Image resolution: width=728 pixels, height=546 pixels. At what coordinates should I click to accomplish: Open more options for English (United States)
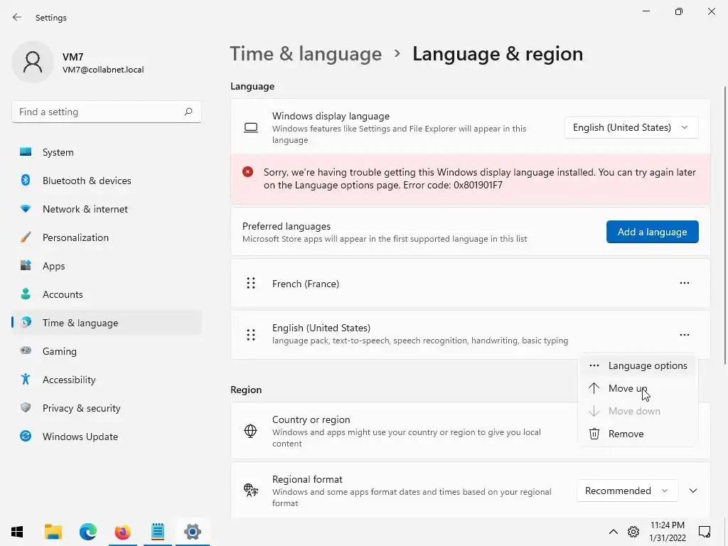pyautogui.click(x=685, y=335)
